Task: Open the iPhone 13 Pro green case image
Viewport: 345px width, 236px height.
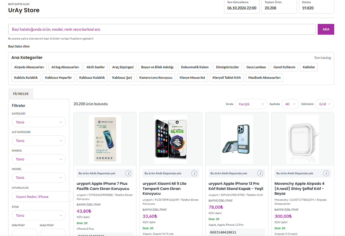Action: pyautogui.click(x=237, y=139)
